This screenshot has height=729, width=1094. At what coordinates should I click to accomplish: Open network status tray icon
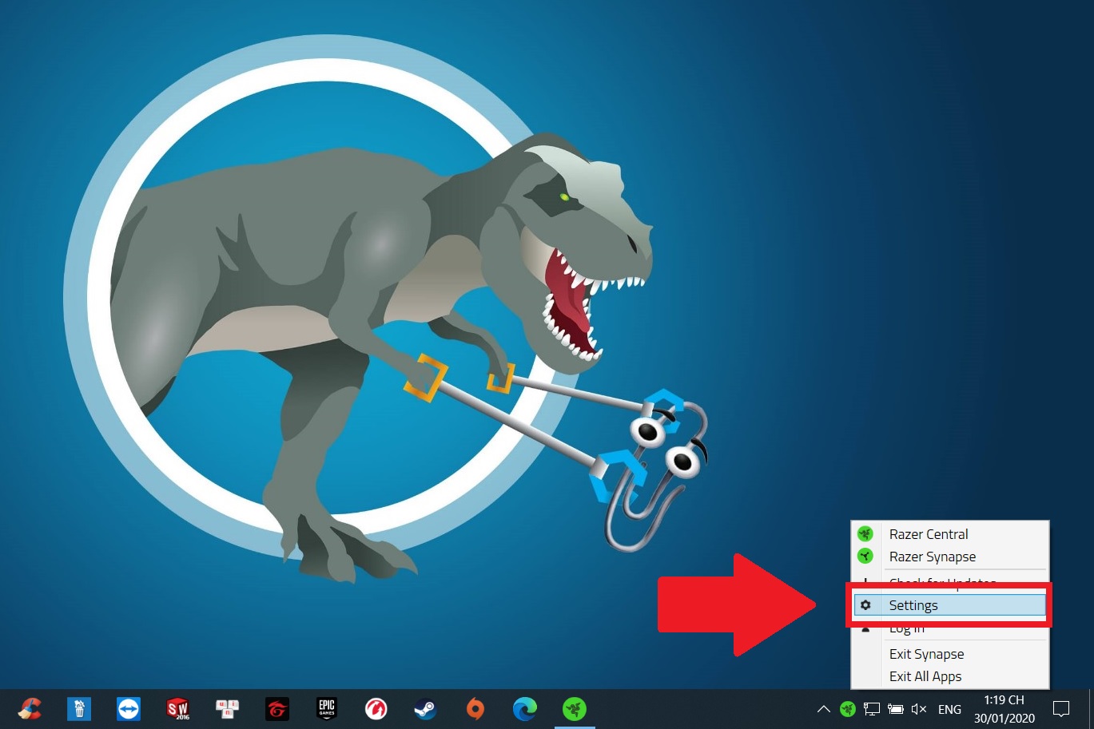[x=872, y=709]
